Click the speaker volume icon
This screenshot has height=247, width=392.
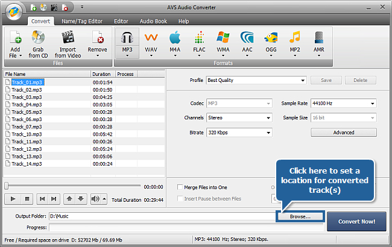point(95,199)
